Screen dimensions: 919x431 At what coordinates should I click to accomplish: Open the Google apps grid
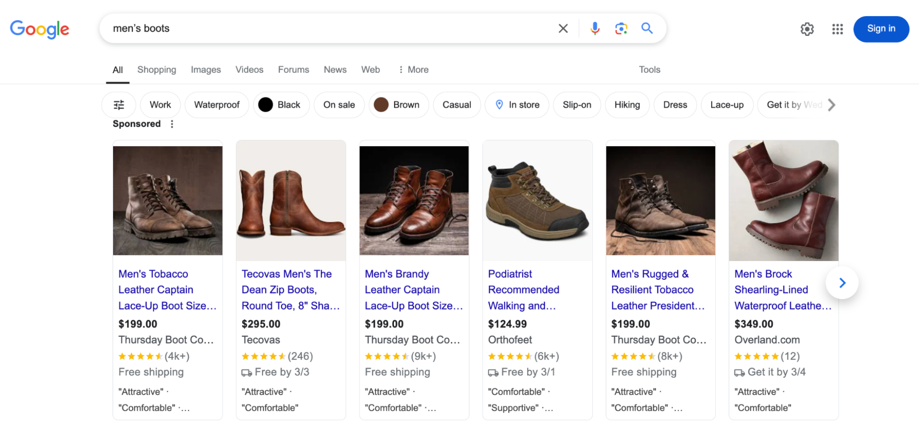[837, 29]
